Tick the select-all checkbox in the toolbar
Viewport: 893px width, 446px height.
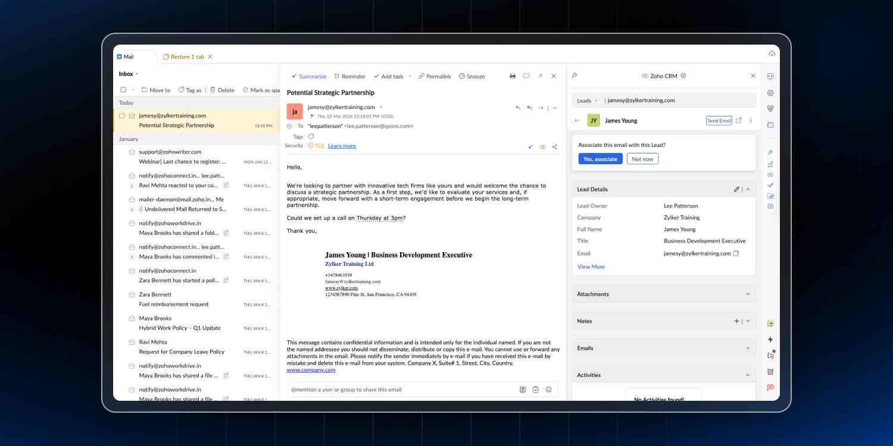coord(123,90)
